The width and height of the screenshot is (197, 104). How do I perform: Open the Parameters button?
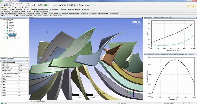54,9
